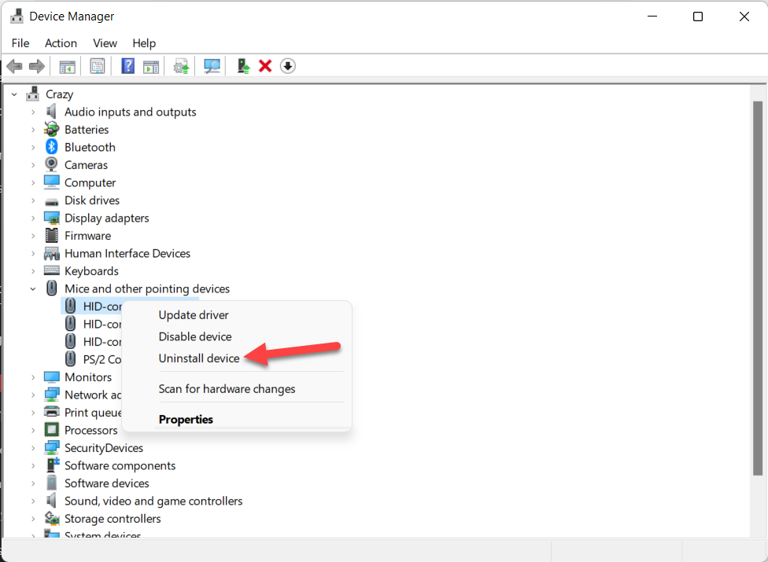Viewport: 768px width, 562px height.
Task: Click the Help toolbar icon
Action: [127, 66]
